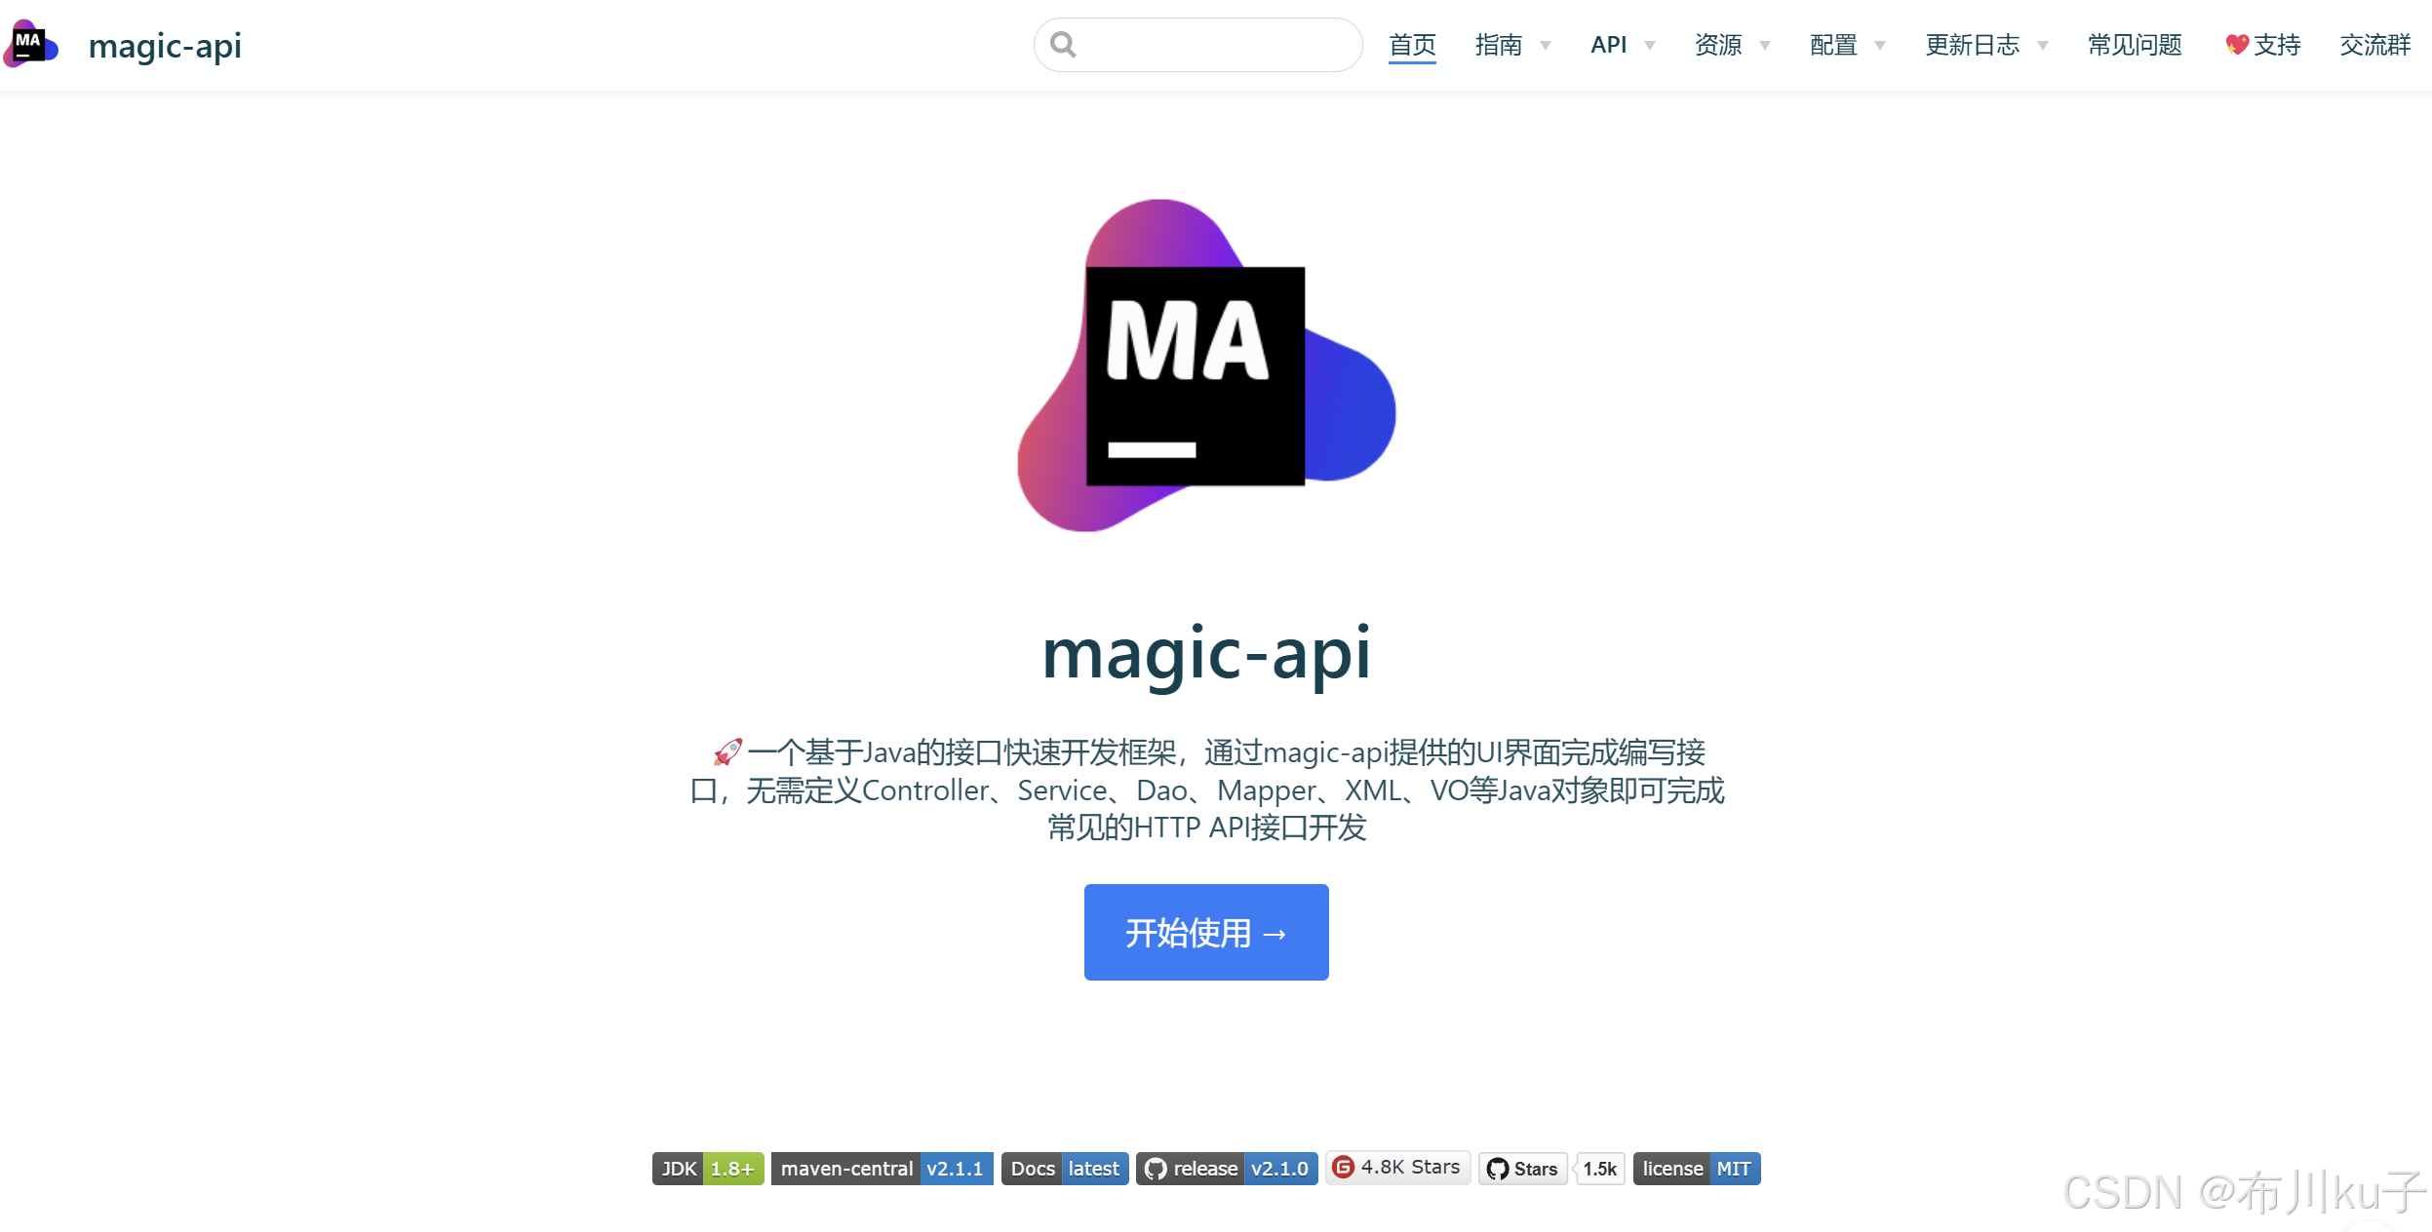The width and height of the screenshot is (2432, 1232).
Task: Click the Docs latest badge
Action: pyautogui.click(x=1065, y=1169)
